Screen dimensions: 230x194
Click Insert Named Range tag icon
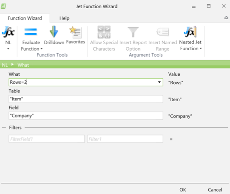click(163, 32)
